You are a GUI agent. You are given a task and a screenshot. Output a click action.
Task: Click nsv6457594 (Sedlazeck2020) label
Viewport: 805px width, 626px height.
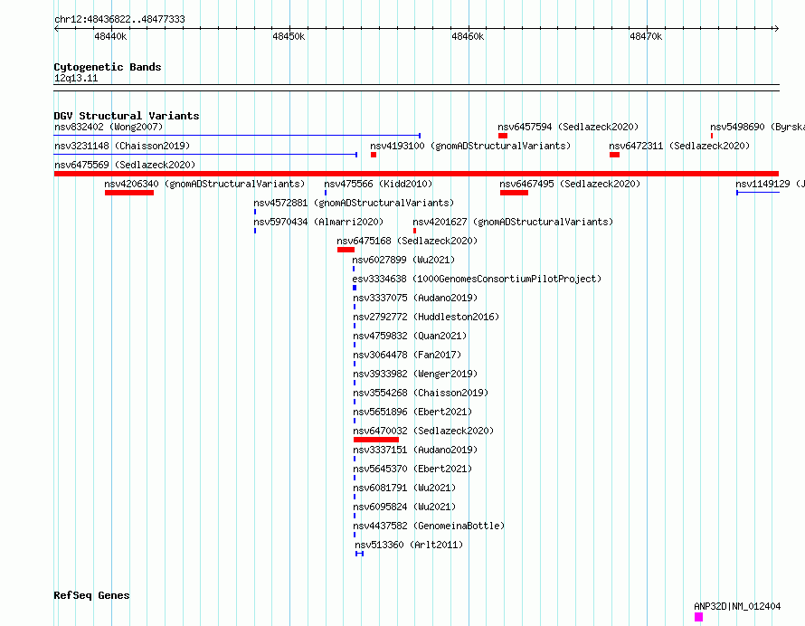568,127
